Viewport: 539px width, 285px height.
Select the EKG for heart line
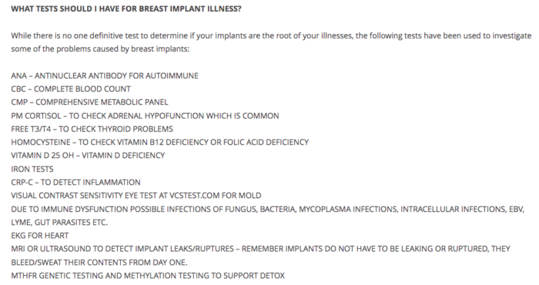pos(39,236)
